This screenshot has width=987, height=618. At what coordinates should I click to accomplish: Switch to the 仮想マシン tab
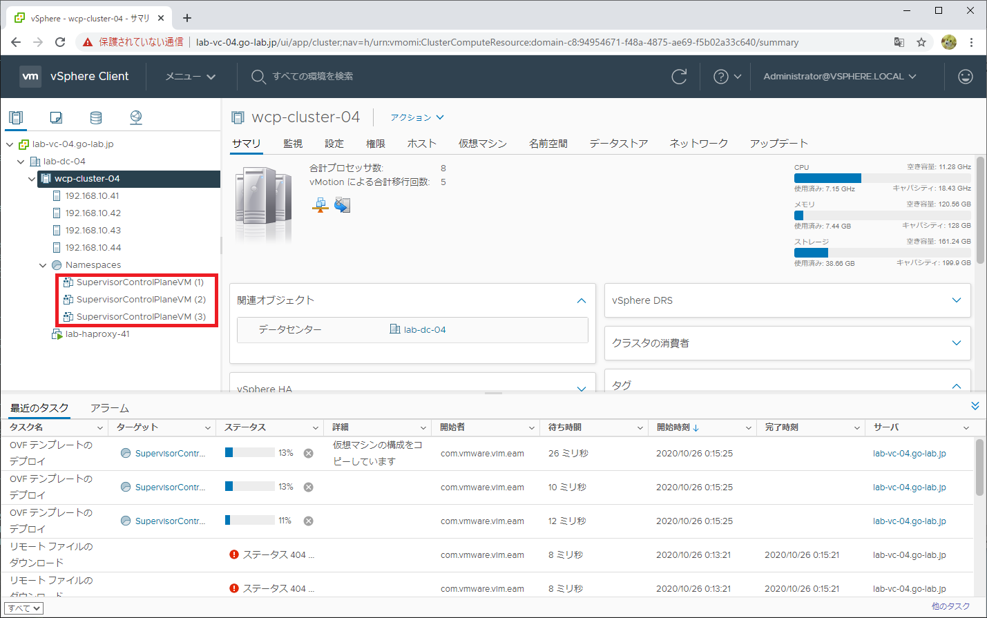(483, 144)
